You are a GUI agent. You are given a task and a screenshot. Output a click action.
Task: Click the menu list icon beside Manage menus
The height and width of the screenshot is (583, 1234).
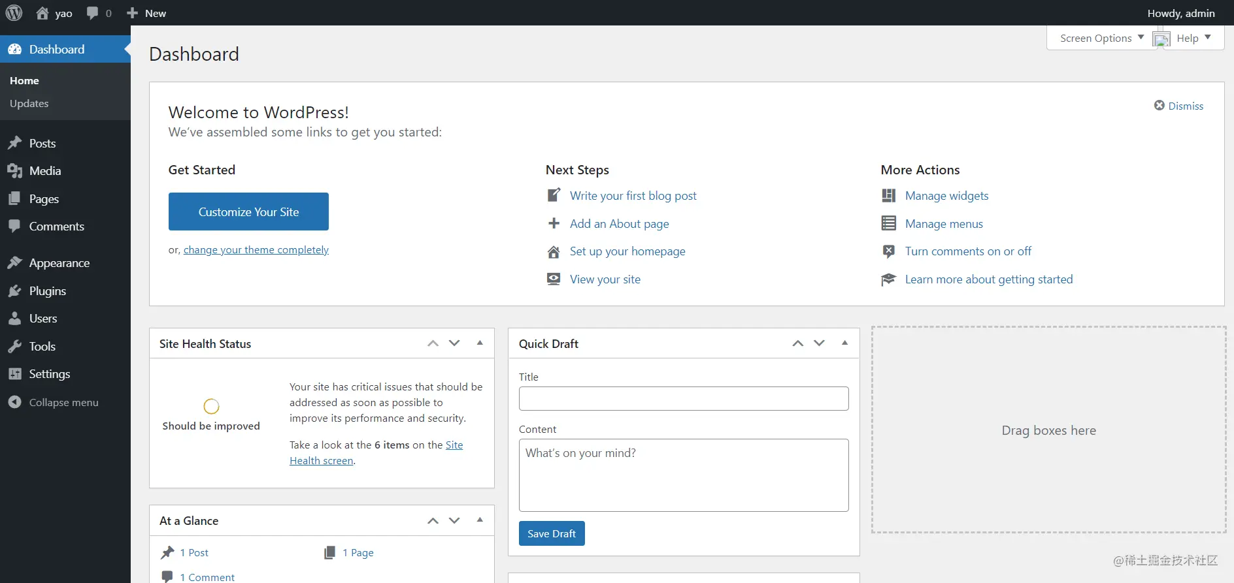coord(888,223)
